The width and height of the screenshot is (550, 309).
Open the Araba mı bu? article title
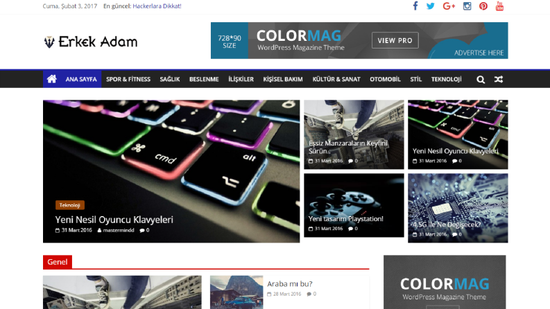[x=289, y=284]
